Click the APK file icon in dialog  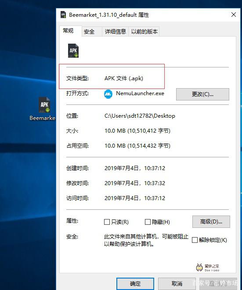click(73, 51)
